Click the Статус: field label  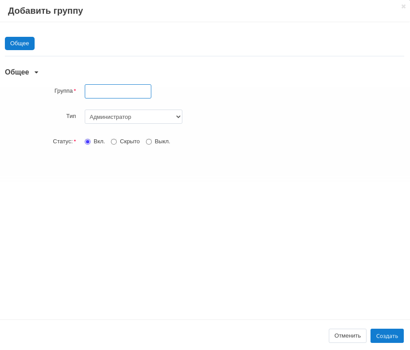pyautogui.click(x=63, y=142)
